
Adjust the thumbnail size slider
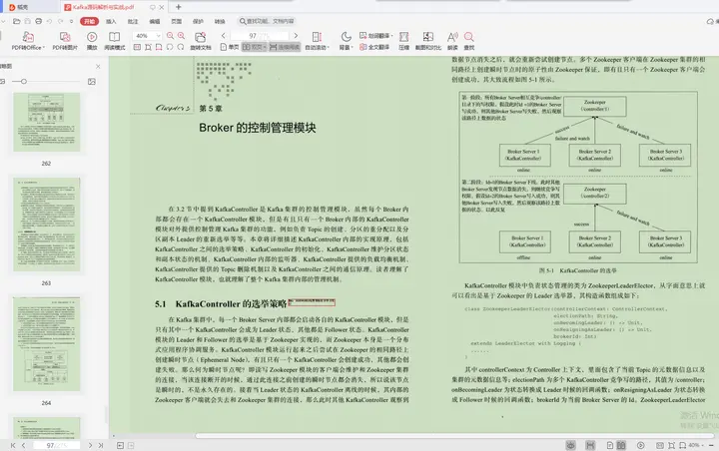tap(23, 82)
